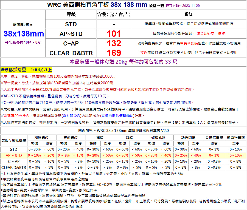The height and width of the screenshot is (210, 247).
Task: Click the footnote '直線彎差=長度 x 長度彎曲率'
Action: tap(49, 190)
